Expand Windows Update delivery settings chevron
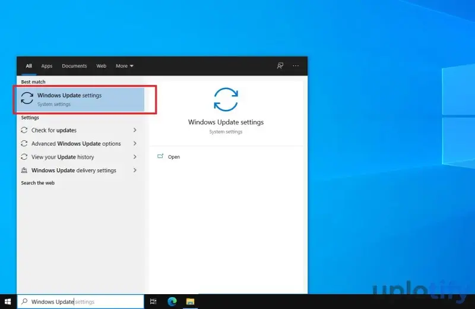The width and height of the screenshot is (475, 309). [x=135, y=170]
